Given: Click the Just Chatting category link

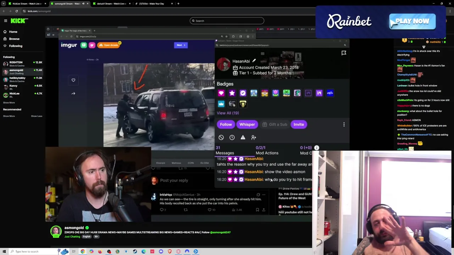Looking at the screenshot, I should 72,237.
